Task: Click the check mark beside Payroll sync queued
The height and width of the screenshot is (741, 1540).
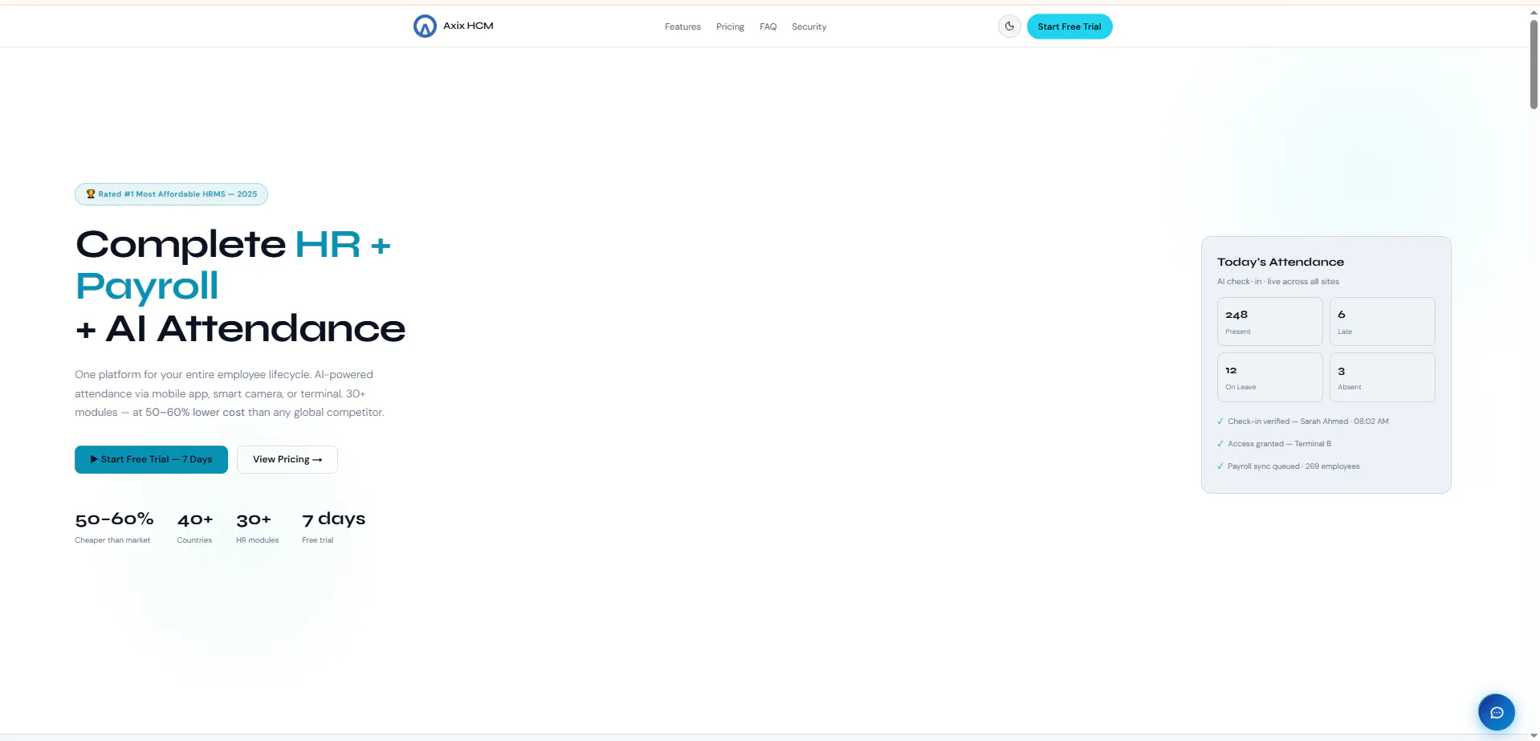Action: (1220, 466)
